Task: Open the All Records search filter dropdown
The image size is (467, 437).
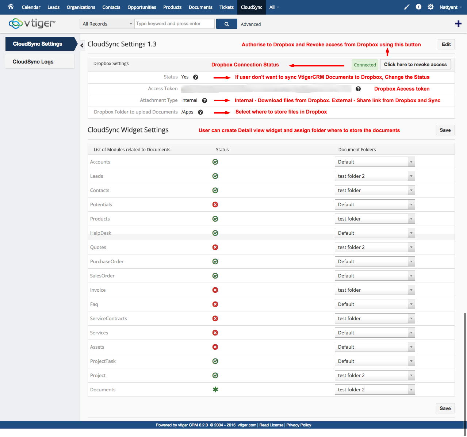Action: [x=107, y=24]
